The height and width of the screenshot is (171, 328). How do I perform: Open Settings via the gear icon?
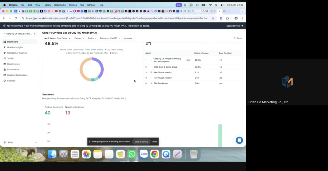(x=4, y=81)
